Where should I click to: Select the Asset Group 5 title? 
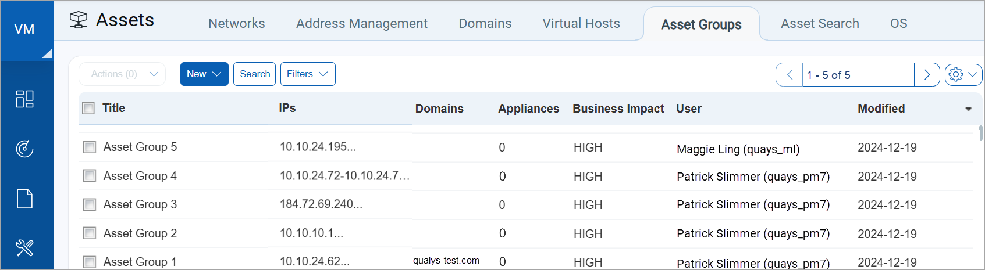(x=140, y=147)
